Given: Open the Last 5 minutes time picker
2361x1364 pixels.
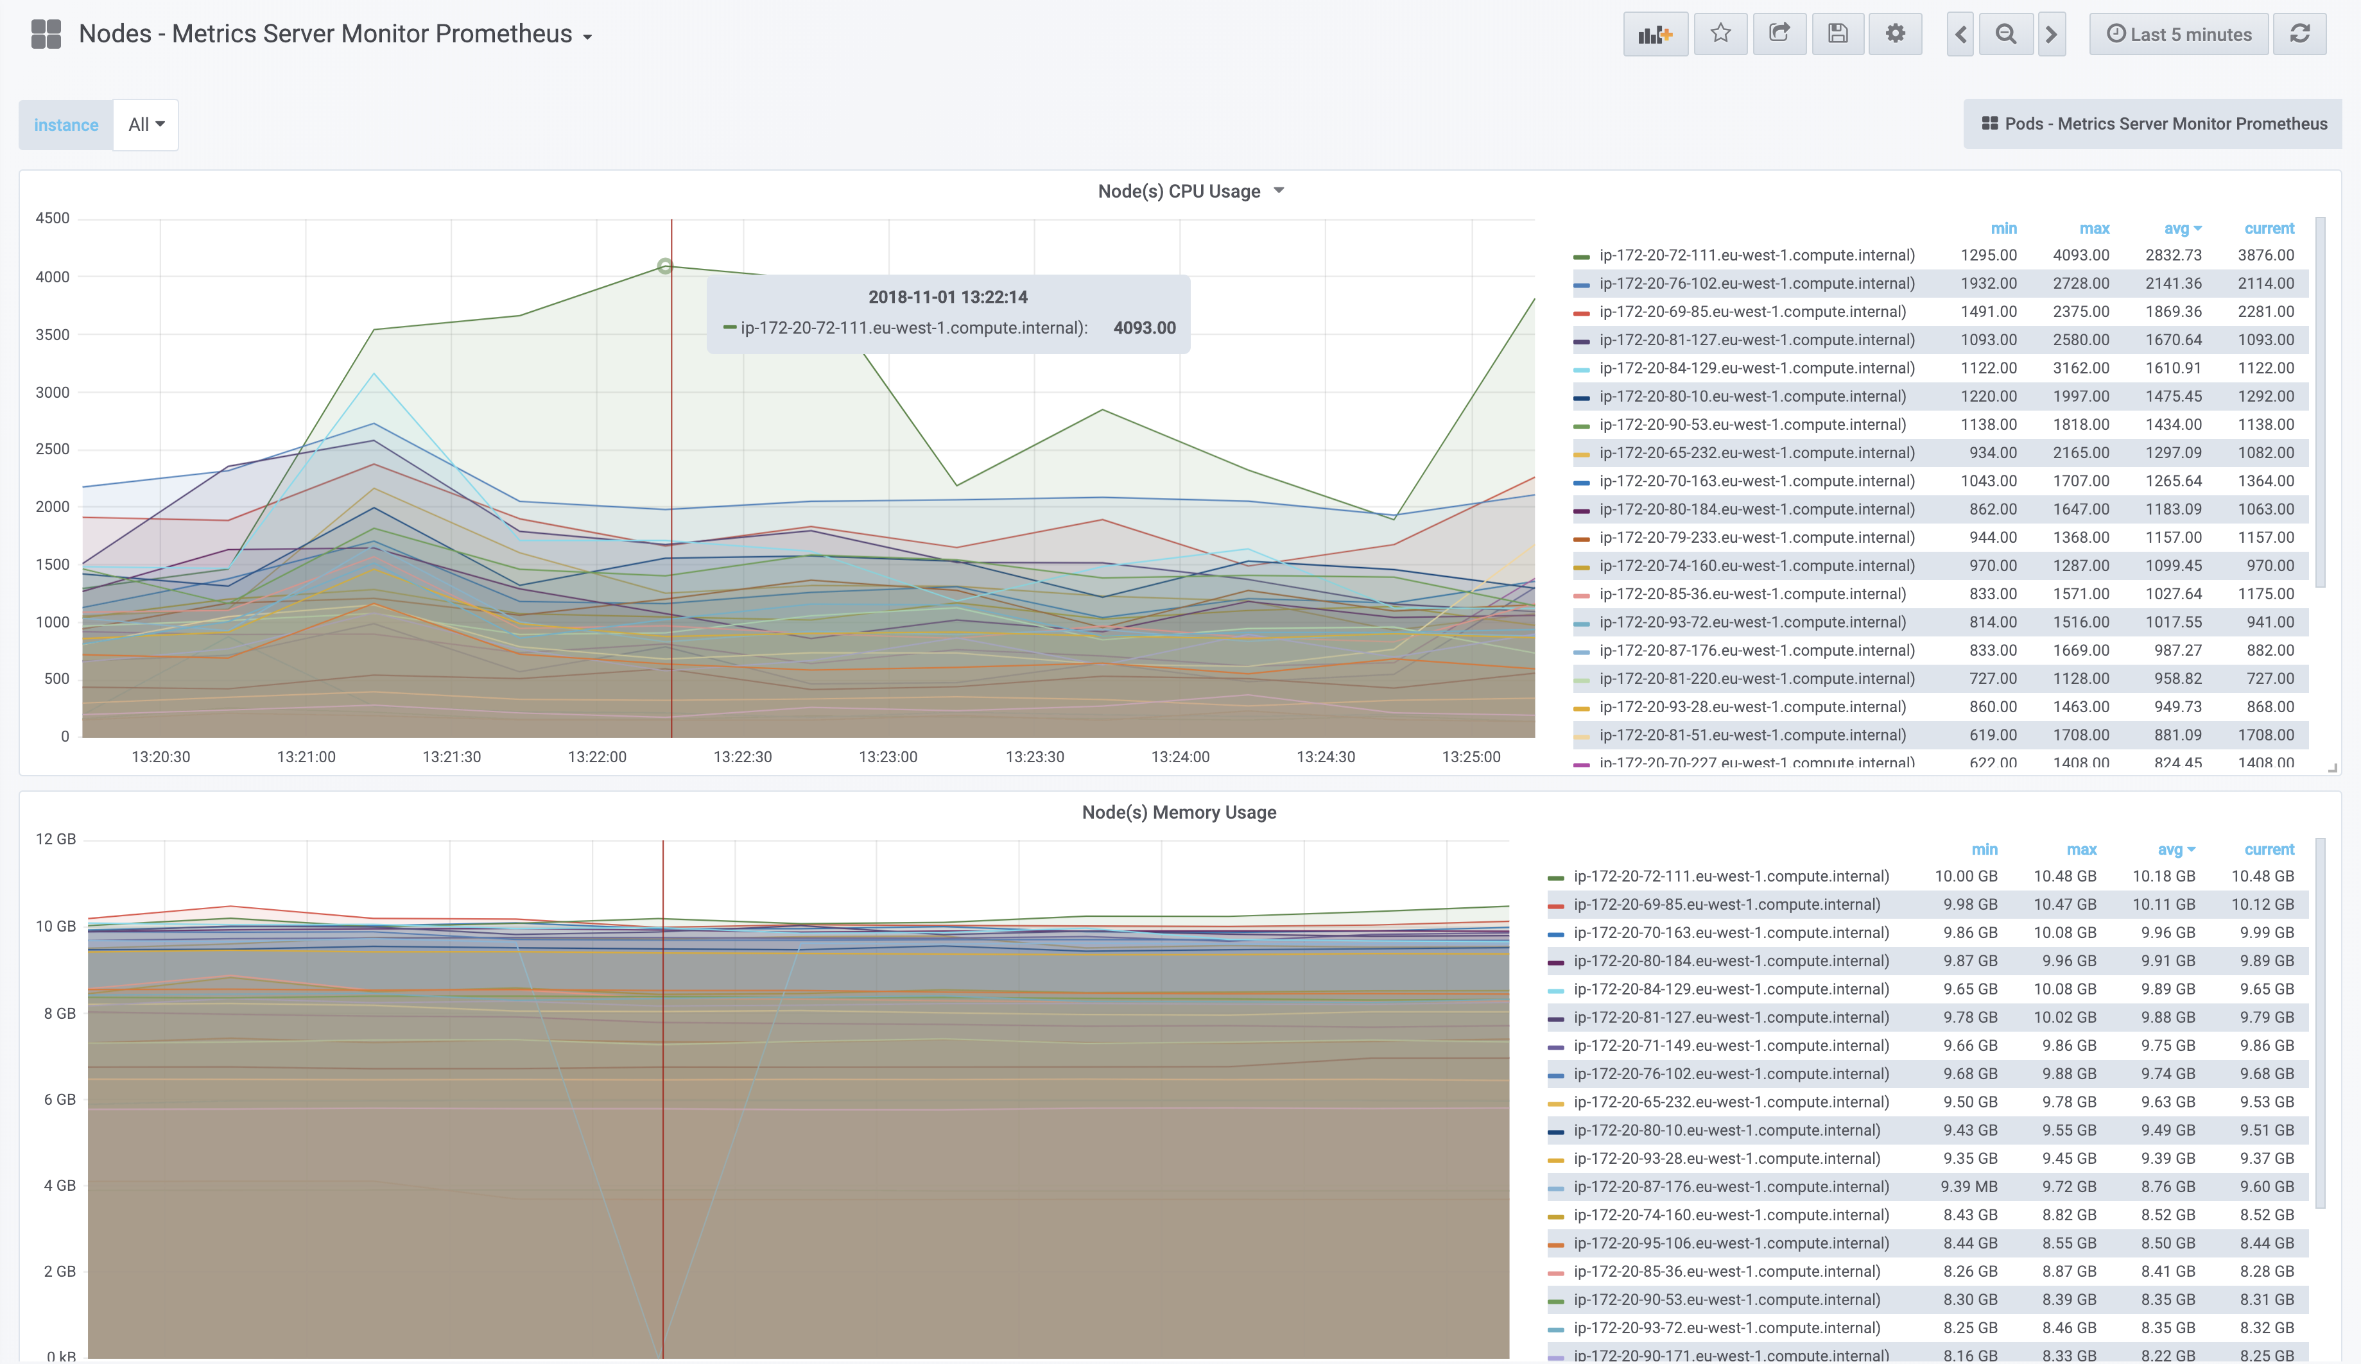Looking at the screenshot, I should [2178, 35].
